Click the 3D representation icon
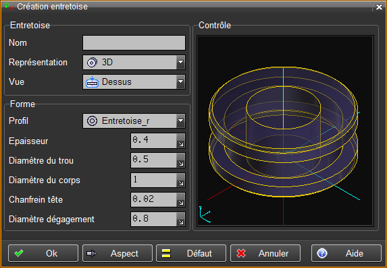Viewport: 387px width, 268px height. [92, 62]
